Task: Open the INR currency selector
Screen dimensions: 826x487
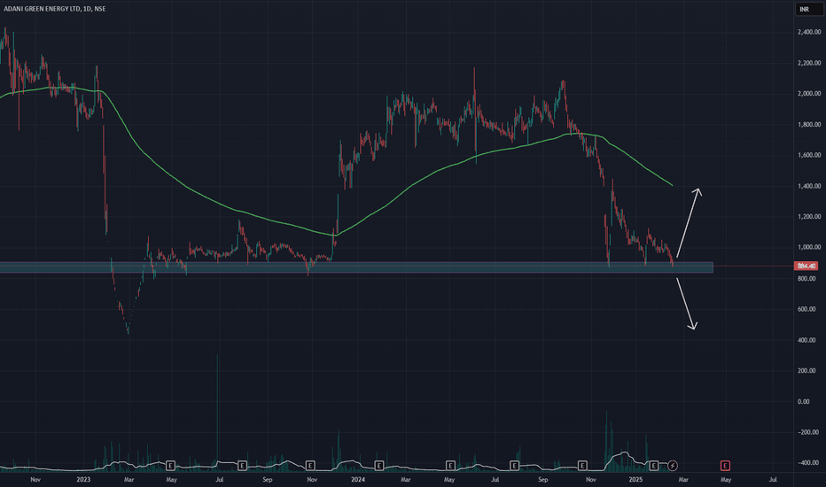Action: 808,9
